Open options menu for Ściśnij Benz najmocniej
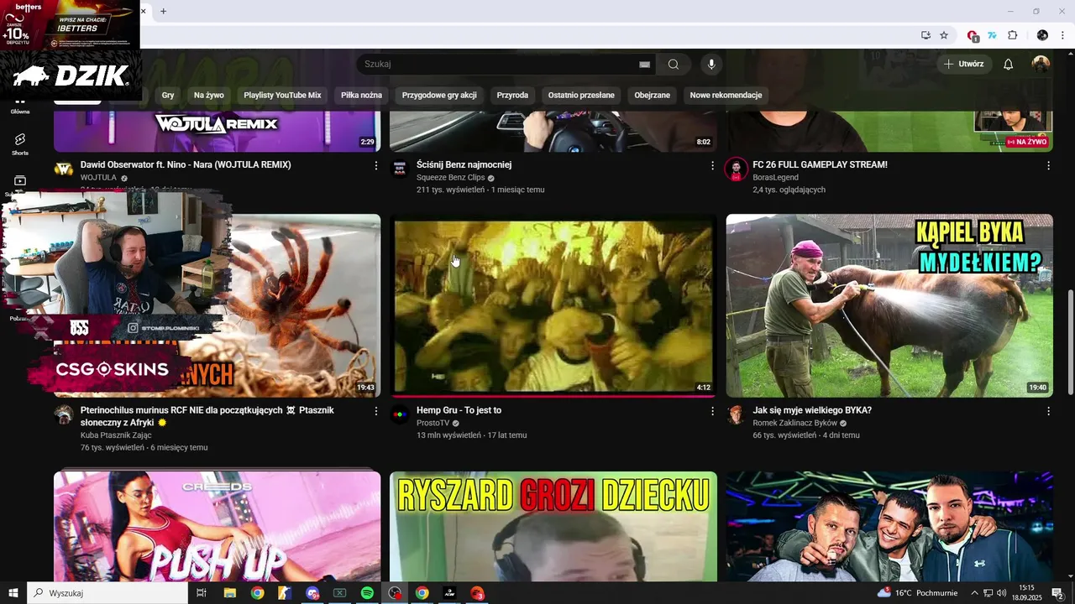 pos(712,166)
